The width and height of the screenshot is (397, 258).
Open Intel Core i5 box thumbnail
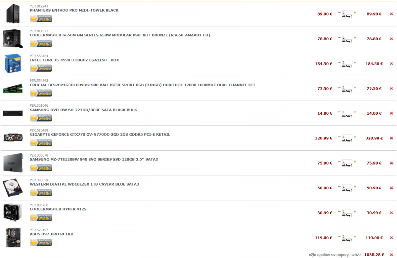pyautogui.click(x=13, y=63)
